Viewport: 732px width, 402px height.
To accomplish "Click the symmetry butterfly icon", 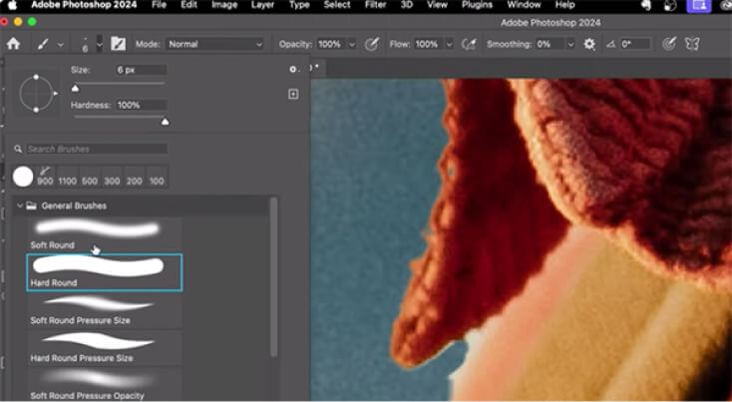I will coord(693,44).
